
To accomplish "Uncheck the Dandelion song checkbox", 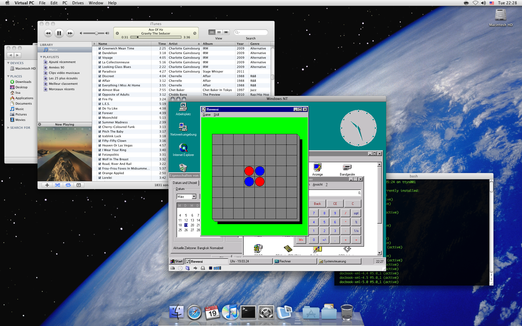I will 100,53.
